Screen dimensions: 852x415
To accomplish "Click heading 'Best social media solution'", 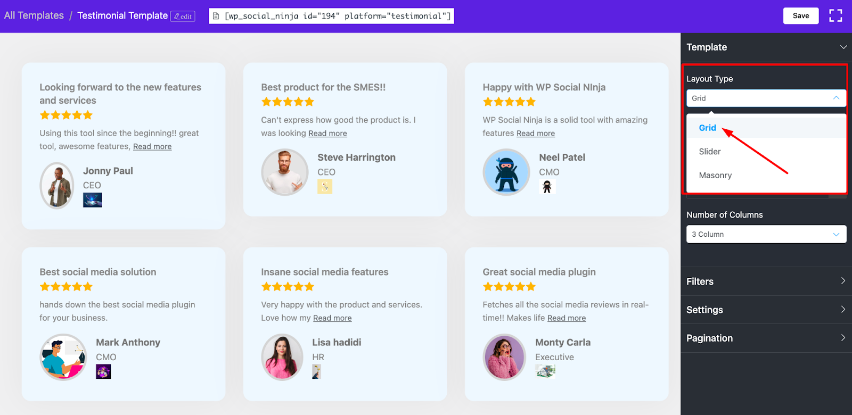I will (98, 272).
